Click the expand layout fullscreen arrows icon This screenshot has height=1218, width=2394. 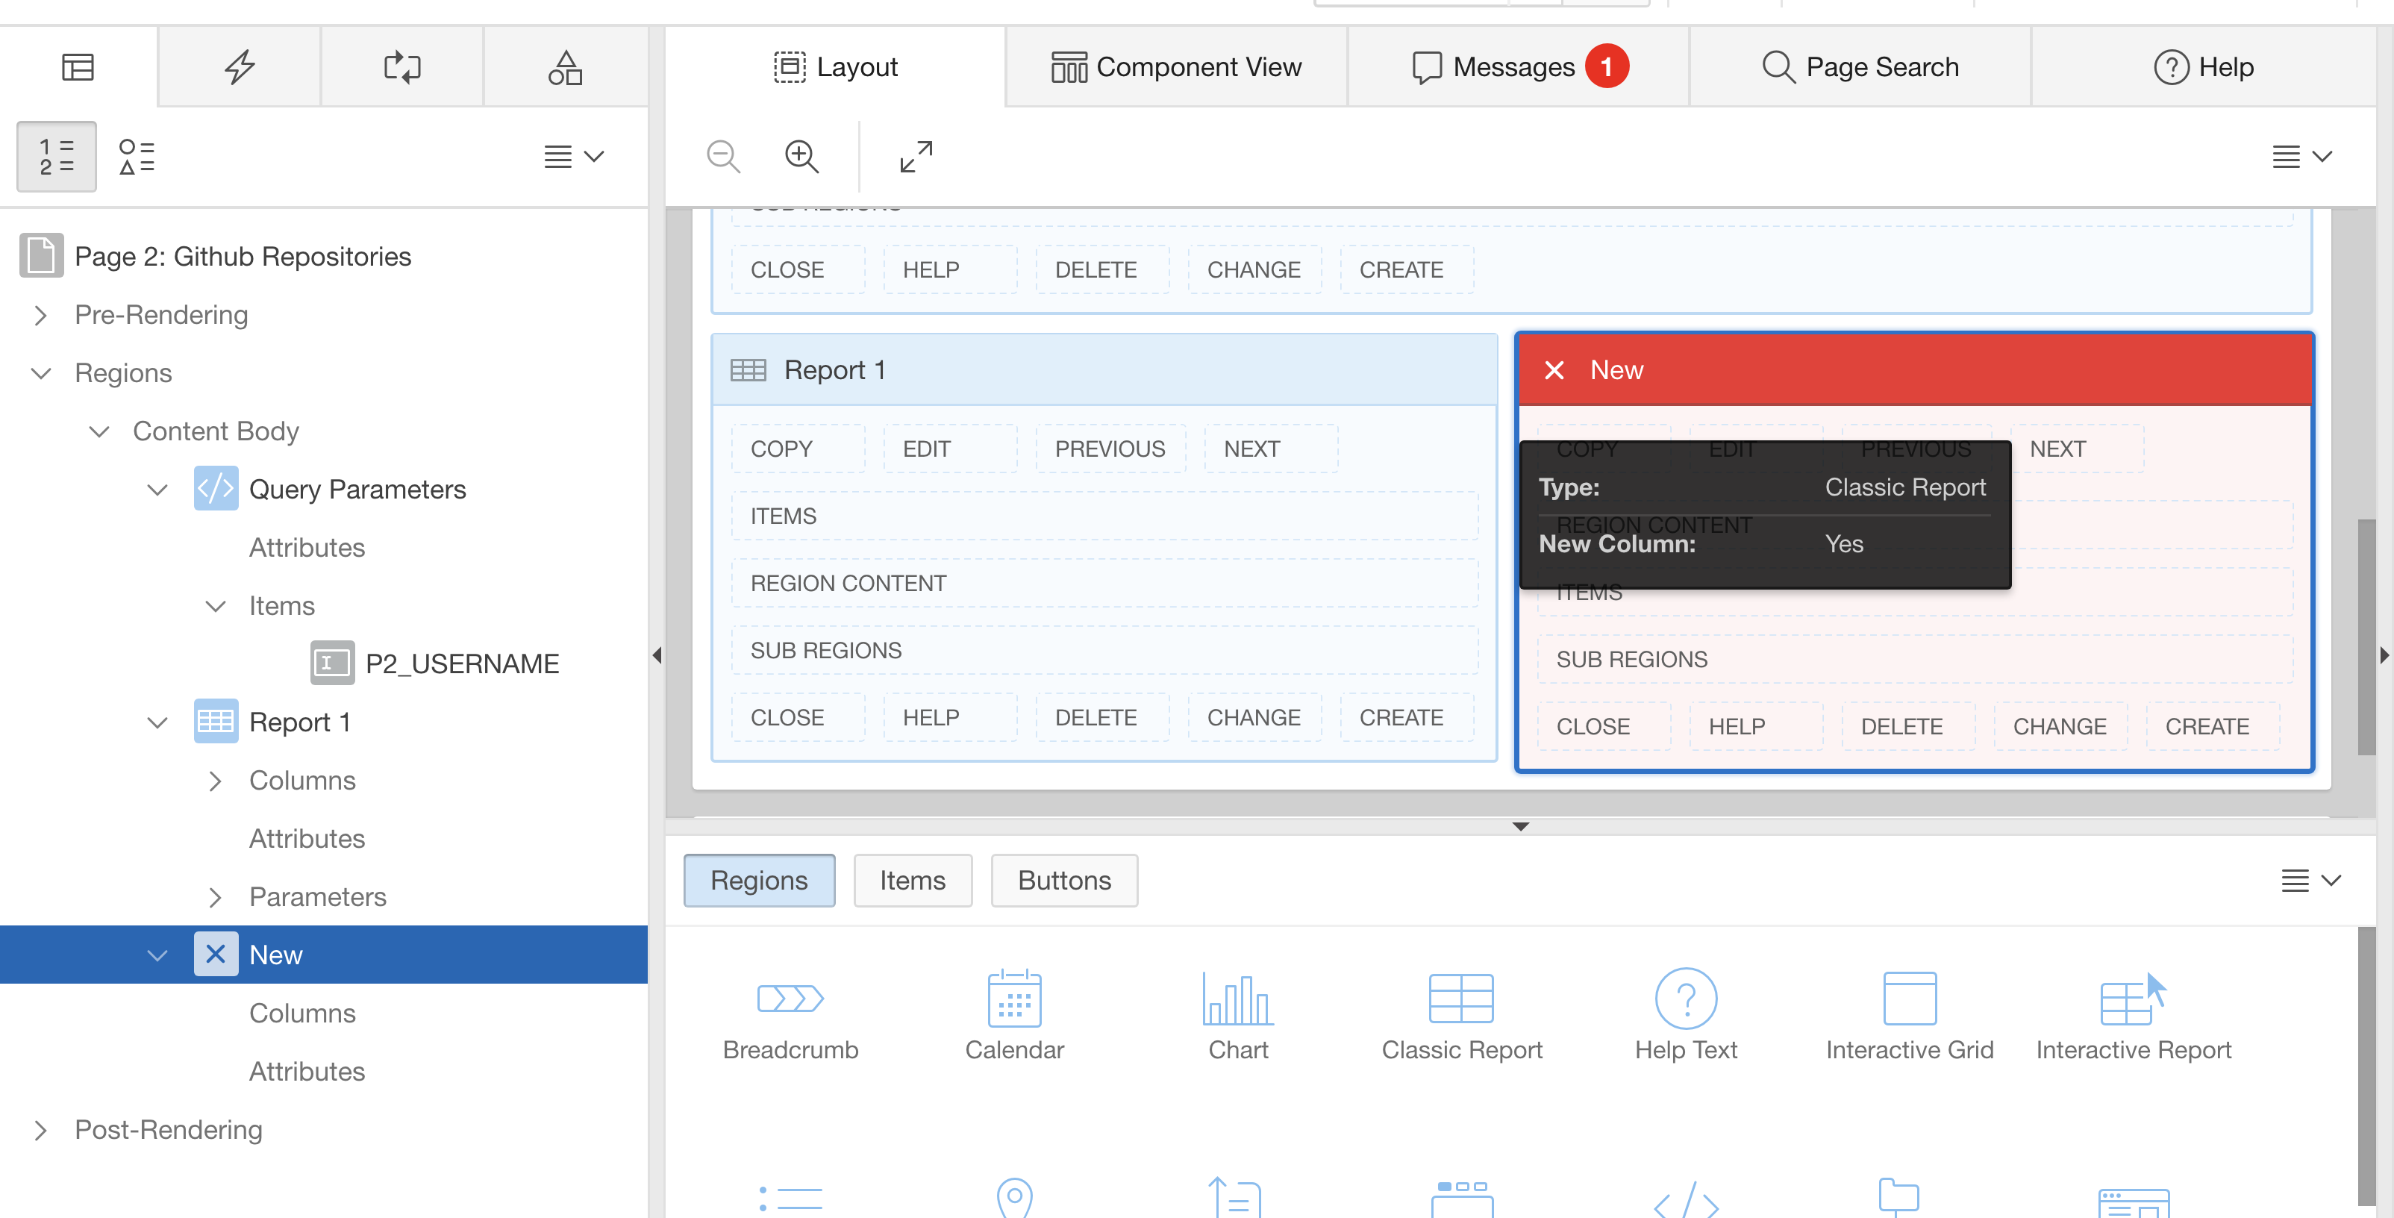(x=916, y=156)
